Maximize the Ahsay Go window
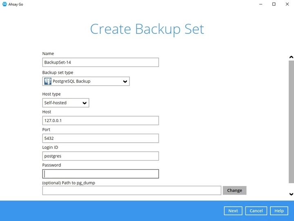 pyautogui.click(x=274, y=4)
